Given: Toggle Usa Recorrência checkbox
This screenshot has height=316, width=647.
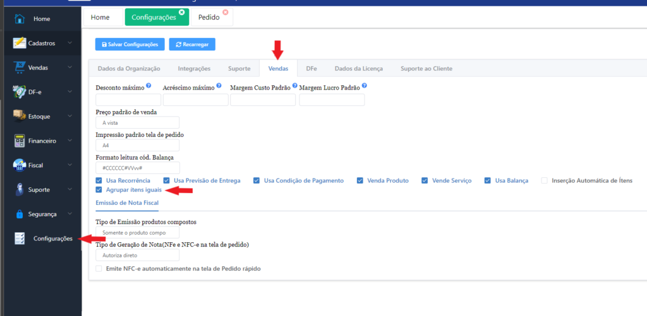Looking at the screenshot, I should pos(99,180).
